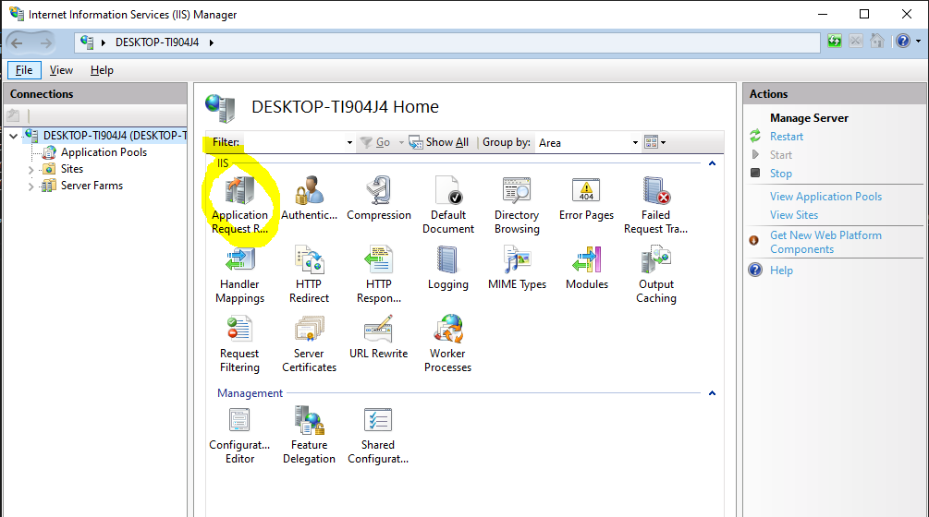Click the Home icon in address bar
929x517 pixels.
(877, 41)
